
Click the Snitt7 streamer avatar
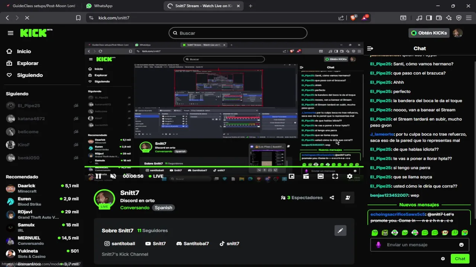pyautogui.click(x=104, y=199)
